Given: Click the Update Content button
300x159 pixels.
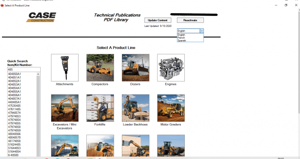Looking at the screenshot, I should pyautogui.click(x=158, y=20).
